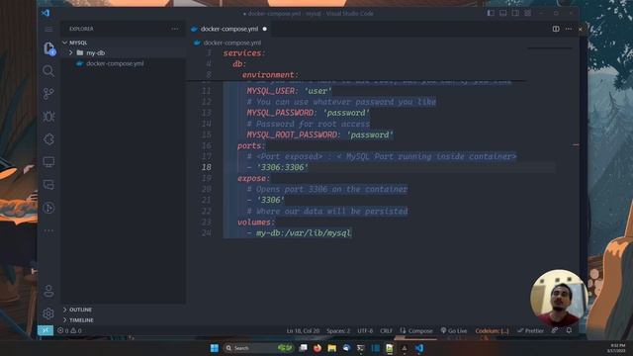Open notifications bell in status bar
633x356 pixels.
569,330
